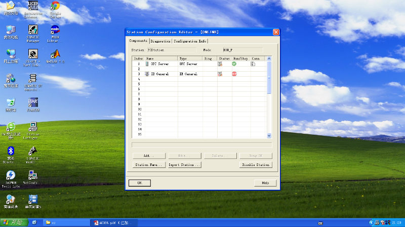Click the quick launch browser icon on the taskbar
Screen dimensions: 405x227
coord(34,222)
